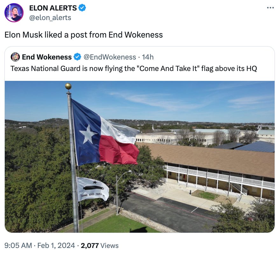Viewport: 280px width, 254px height.
Task: Click the gold ball atop flagpole in image
Action: (x=68, y=86)
